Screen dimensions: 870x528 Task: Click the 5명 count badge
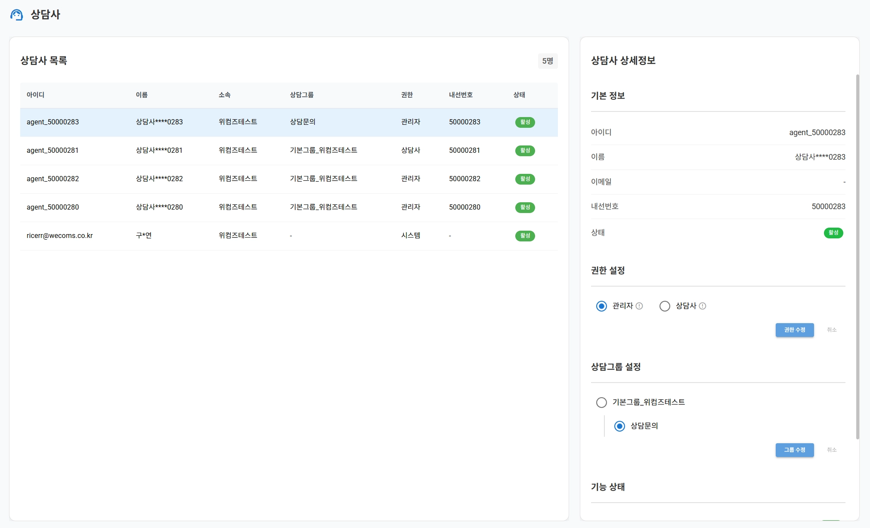pyautogui.click(x=547, y=61)
